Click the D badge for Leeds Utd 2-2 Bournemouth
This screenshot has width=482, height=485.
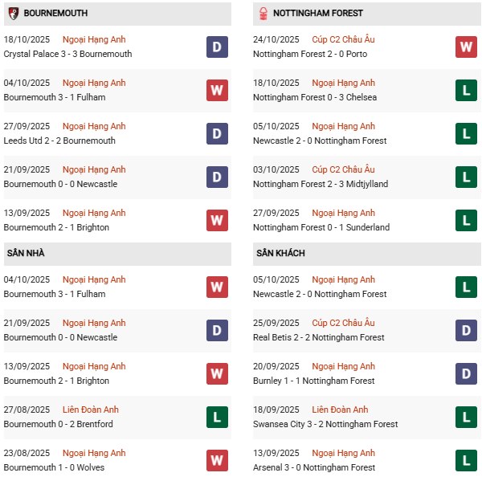pos(217,134)
